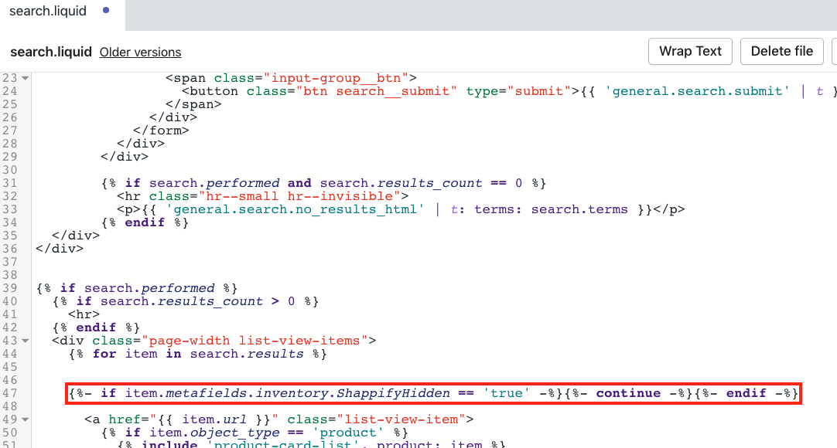The image size is (837, 448).
Task: Collapse the div block fold at line 43
Action: pos(26,341)
